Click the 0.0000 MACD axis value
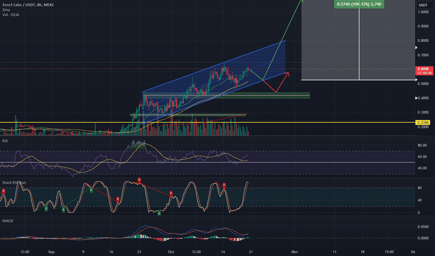Image resolution: width=435 pixels, height=256 pixels. pos(423,238)
